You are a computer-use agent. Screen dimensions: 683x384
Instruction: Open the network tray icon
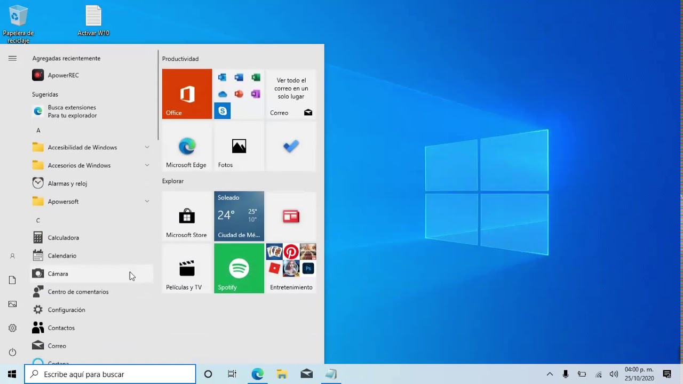pyautogui.click(x=599, y=374)
